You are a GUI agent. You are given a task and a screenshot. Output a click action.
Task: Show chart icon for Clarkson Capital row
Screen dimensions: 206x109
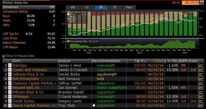point(201,83)
